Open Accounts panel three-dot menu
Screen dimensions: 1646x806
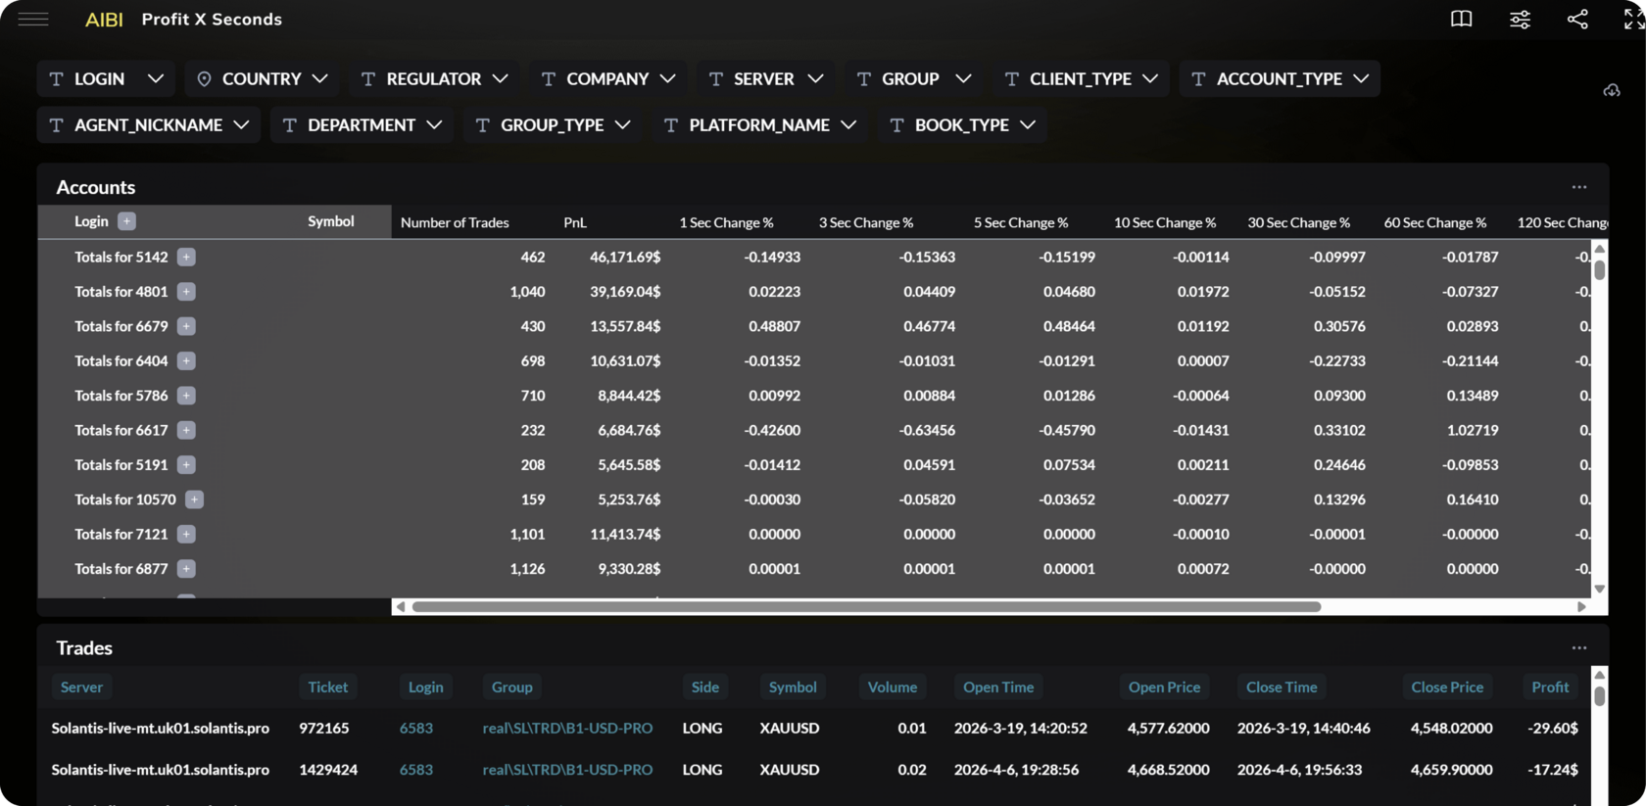pos(1579,187)
